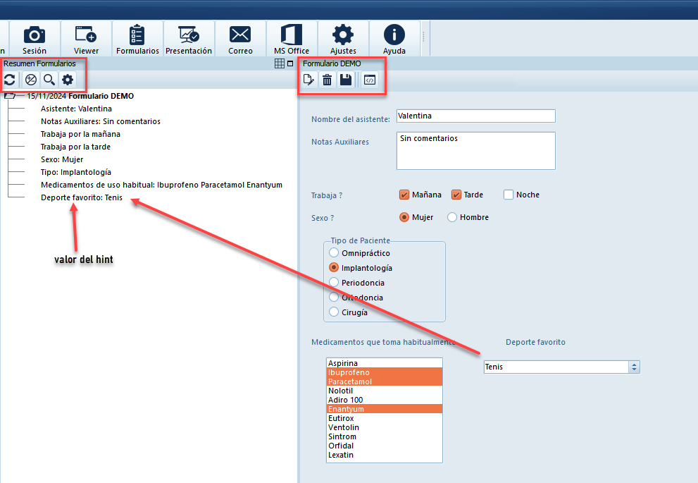Enable the Noche checkbox

pyautogui.click(x=509, y=195)
